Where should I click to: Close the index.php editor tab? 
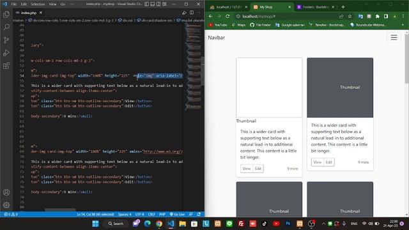[x=41, y=13]
